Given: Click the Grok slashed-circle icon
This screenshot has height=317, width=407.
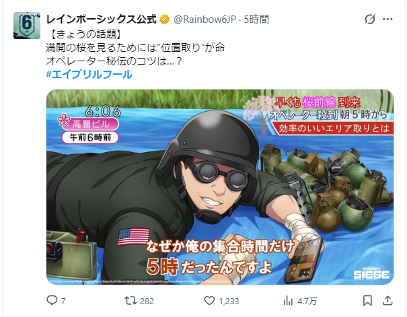Looking at the screenshot, I should pos(370,19).
